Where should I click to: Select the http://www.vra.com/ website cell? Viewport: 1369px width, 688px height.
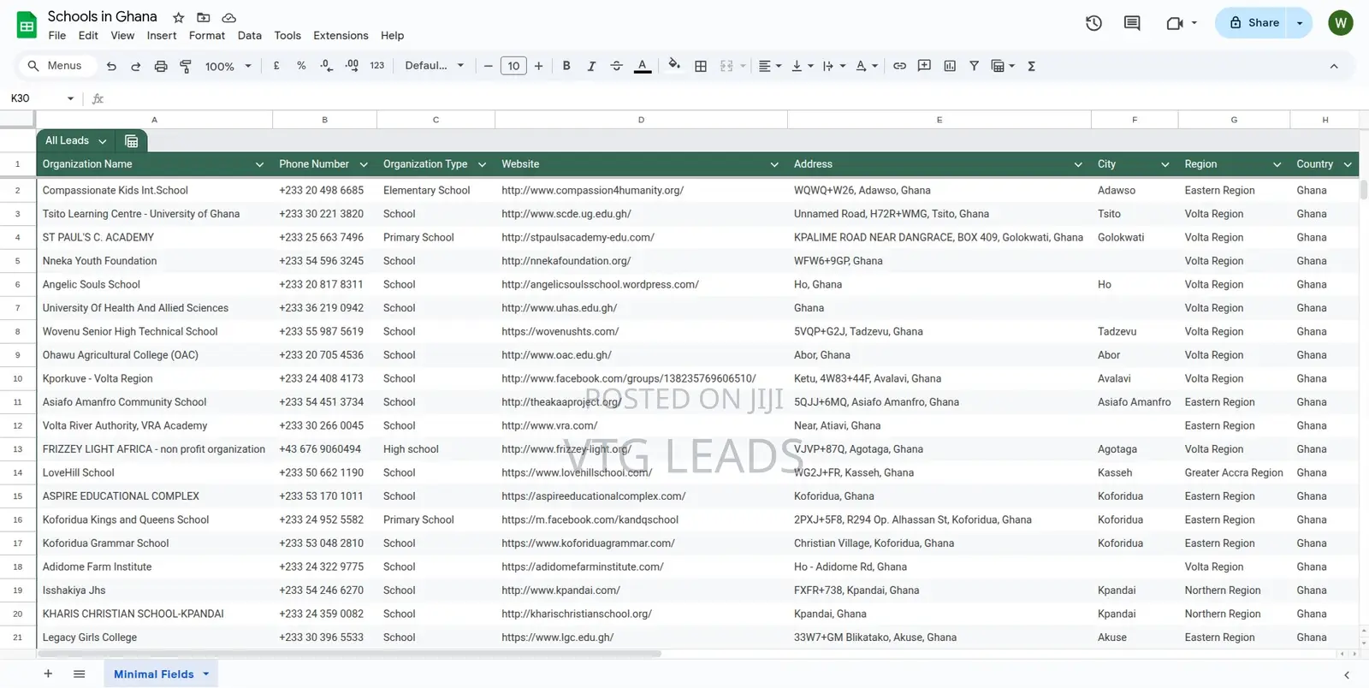(x=641, y=425)
